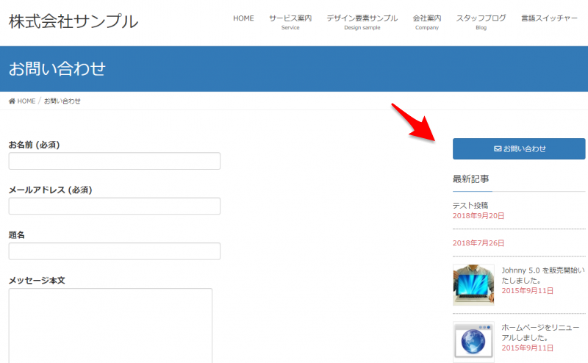
Task: Open the 会社案内 Company menu
Action: point(426,21)
